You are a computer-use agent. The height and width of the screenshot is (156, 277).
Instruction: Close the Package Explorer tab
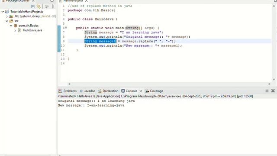(33, 1)
